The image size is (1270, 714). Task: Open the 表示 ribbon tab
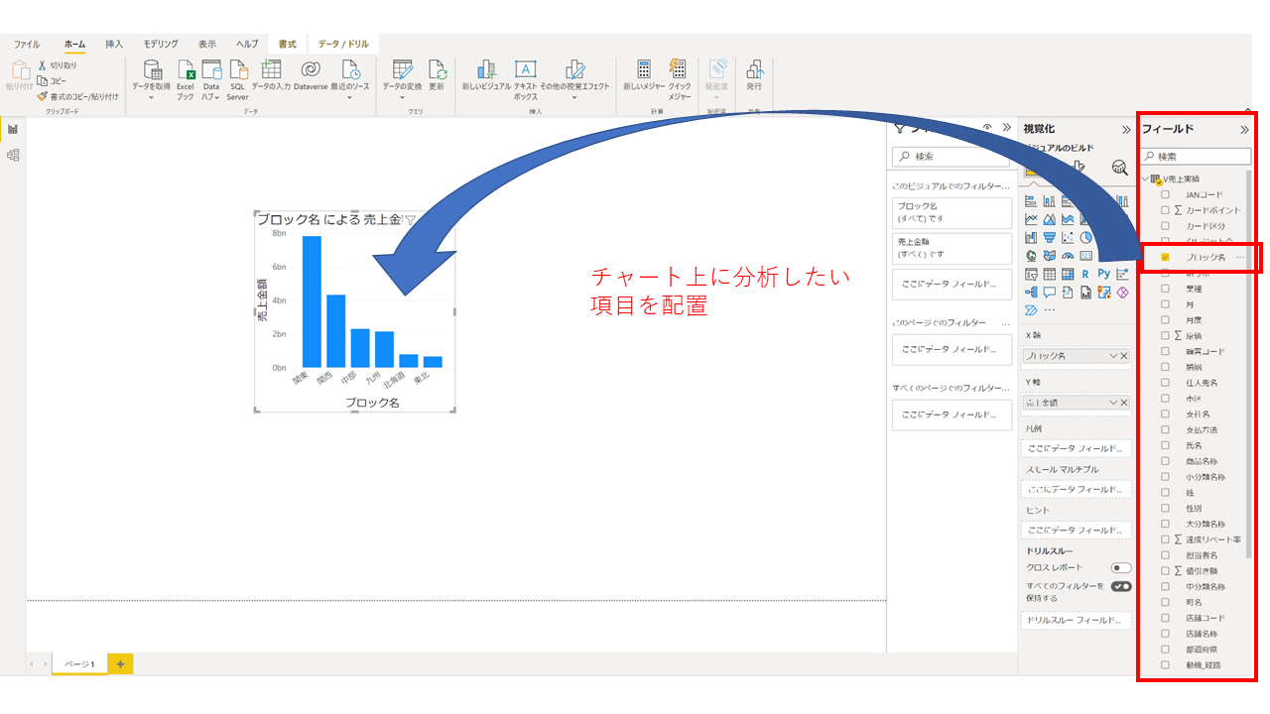pos(206,45)
